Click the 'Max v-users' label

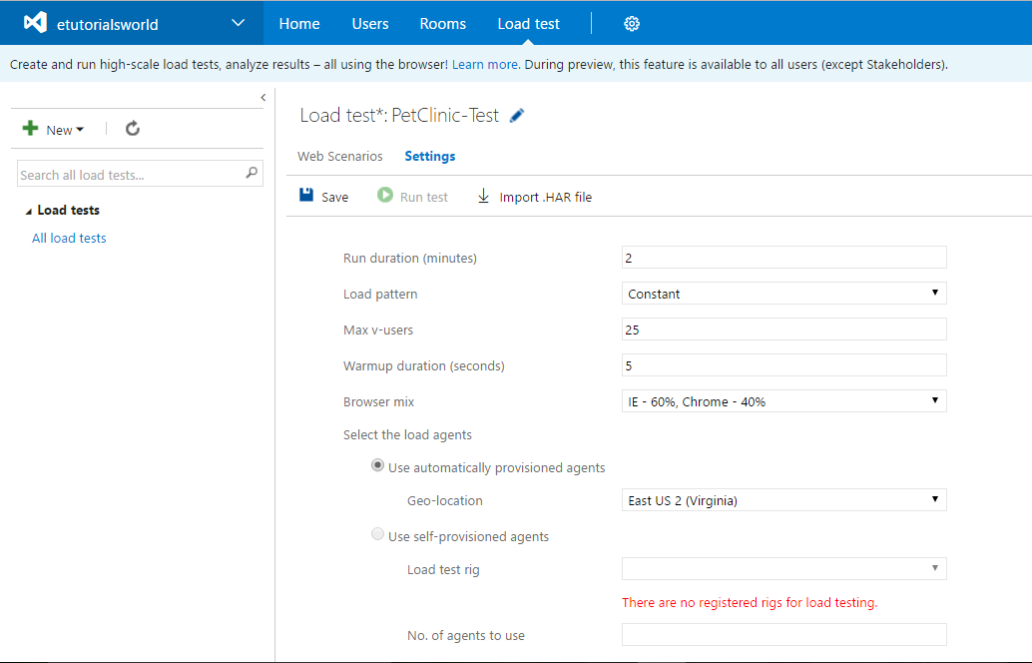(378, 330)
